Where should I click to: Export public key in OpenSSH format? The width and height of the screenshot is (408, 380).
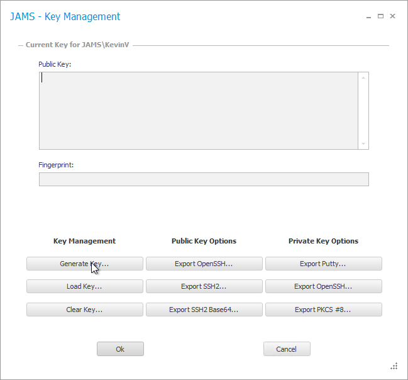click(x=204, y=264)
